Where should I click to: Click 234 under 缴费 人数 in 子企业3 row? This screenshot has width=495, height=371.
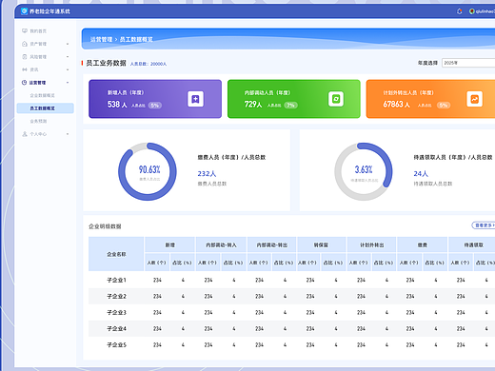[410, 312]
